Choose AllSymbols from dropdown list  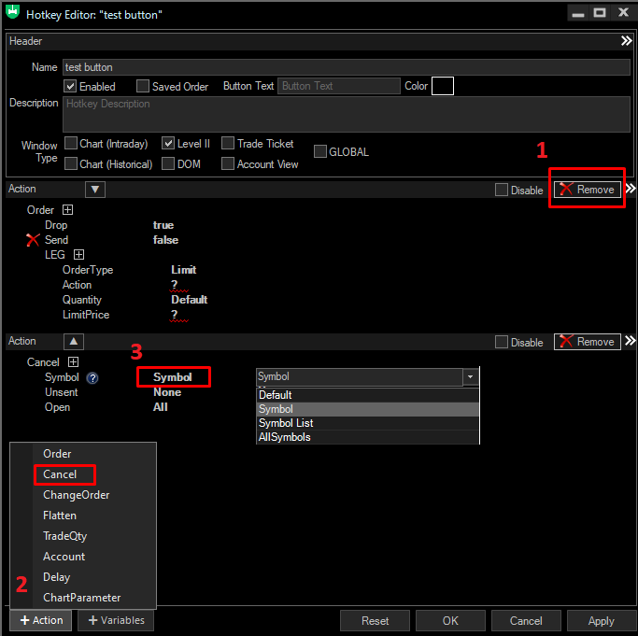coord(285,437)
